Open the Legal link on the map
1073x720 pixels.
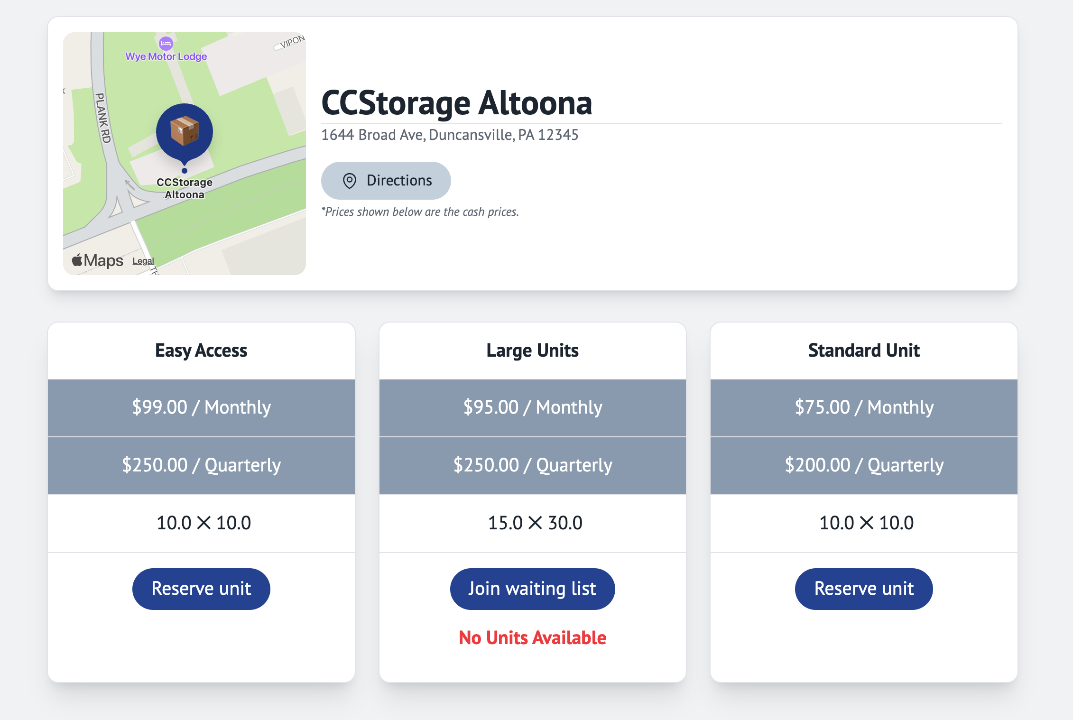(x=143, y=260)
